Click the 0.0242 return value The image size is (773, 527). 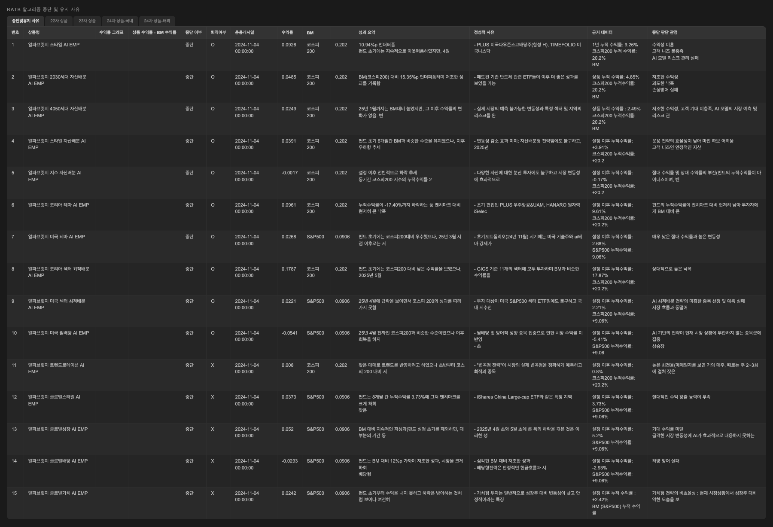(289, 493)
